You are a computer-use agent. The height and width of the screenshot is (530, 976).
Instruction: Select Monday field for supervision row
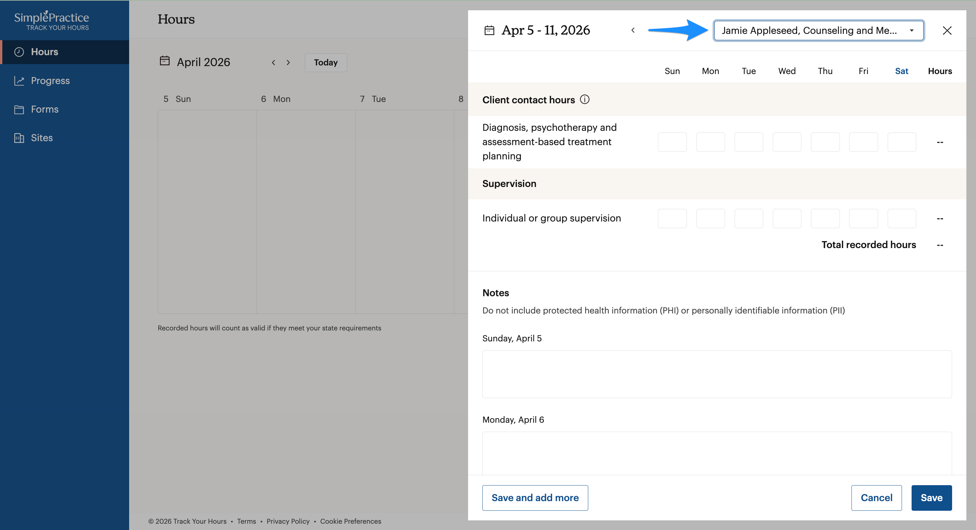(x=710, y=219)
